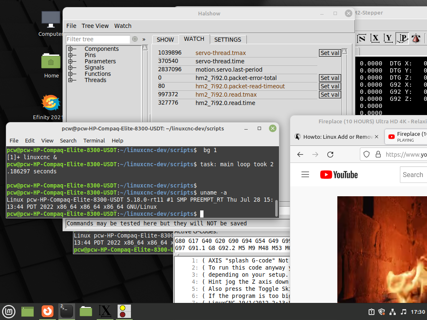The image size is (427, 320).
Task: Click the YouTube logo
Action: [339, 175]
